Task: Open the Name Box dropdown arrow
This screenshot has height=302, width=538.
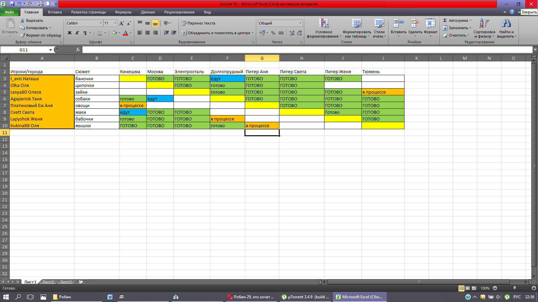Action: tap(50, 50)
